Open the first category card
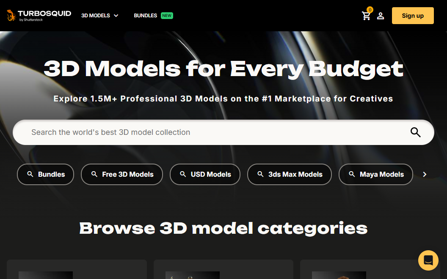 [77, 270]
